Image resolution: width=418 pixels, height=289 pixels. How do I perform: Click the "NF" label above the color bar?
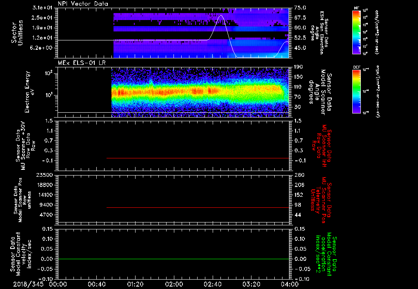357,8
